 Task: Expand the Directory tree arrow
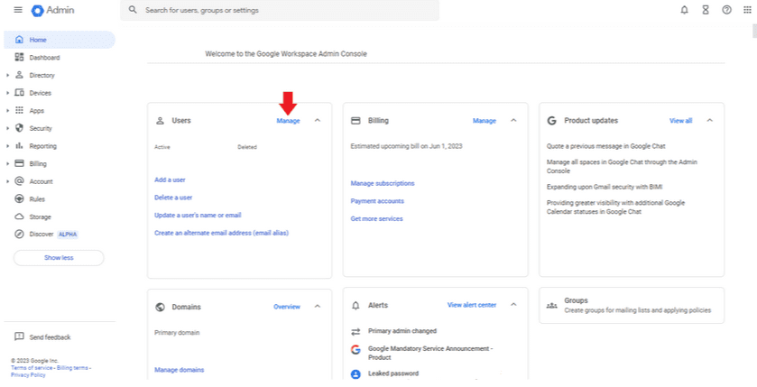pyautogui.click(x=8, y=75)
